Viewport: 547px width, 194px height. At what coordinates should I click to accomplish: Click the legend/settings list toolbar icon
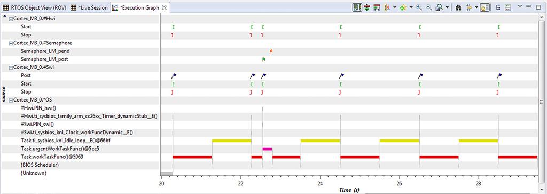[508, 7]
